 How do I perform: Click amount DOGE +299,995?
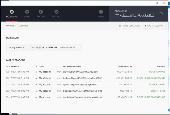click(157, 72)
